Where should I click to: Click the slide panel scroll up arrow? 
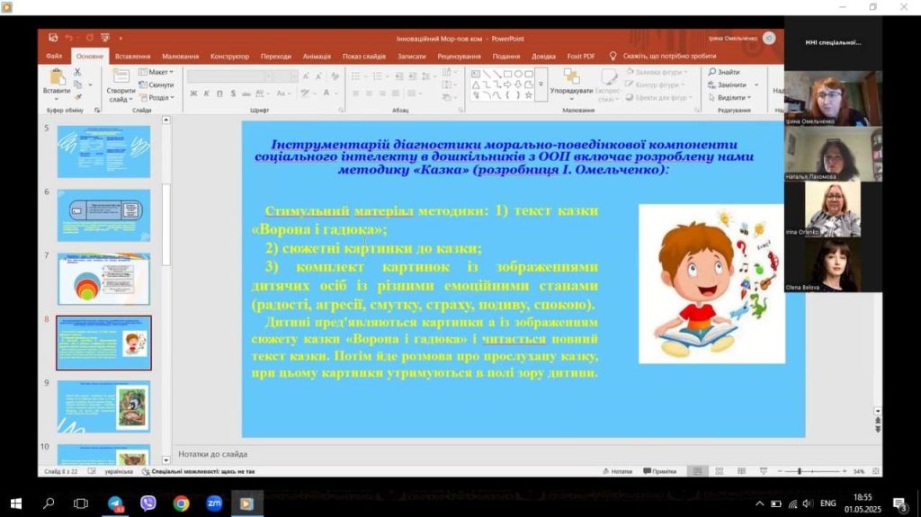tap(166, 120)
